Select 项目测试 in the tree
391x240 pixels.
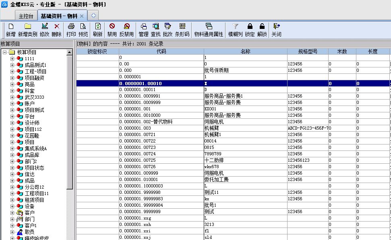34,110
